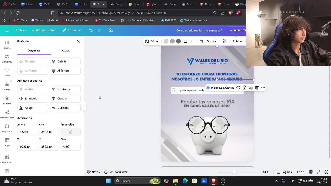Image resolution: width=331 pixels, height=186 pixels.
Task: Click the 44% zoom level
Action: pos(265,172)
